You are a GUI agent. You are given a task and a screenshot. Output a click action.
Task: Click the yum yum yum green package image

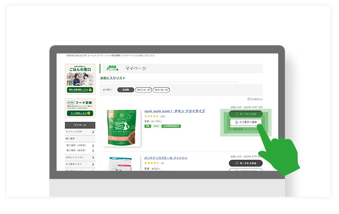click(x=122, y=128)
